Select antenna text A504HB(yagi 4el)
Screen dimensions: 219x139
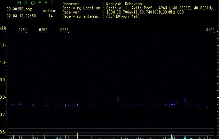123,16
